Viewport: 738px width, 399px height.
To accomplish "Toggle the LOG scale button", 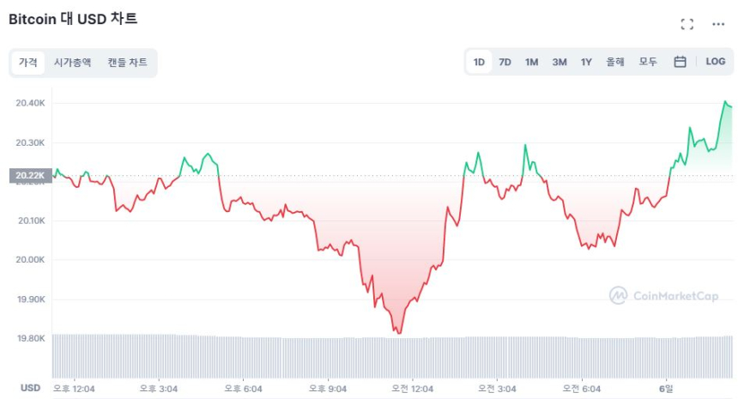I will tap(715, 62).
